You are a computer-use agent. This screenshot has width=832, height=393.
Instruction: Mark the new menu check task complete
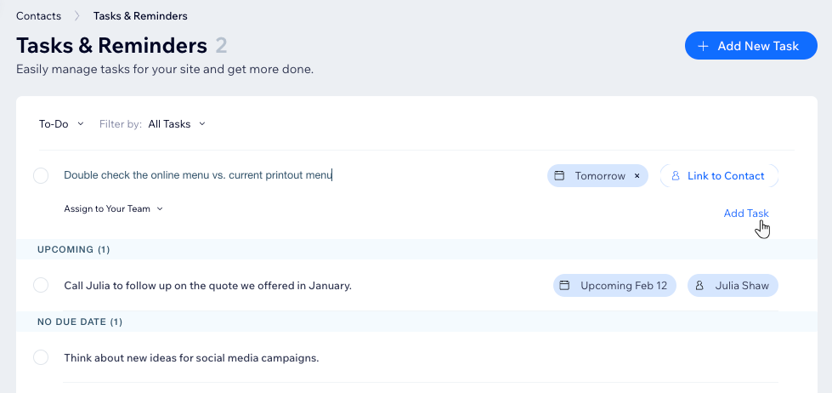(x=41, y=176)
